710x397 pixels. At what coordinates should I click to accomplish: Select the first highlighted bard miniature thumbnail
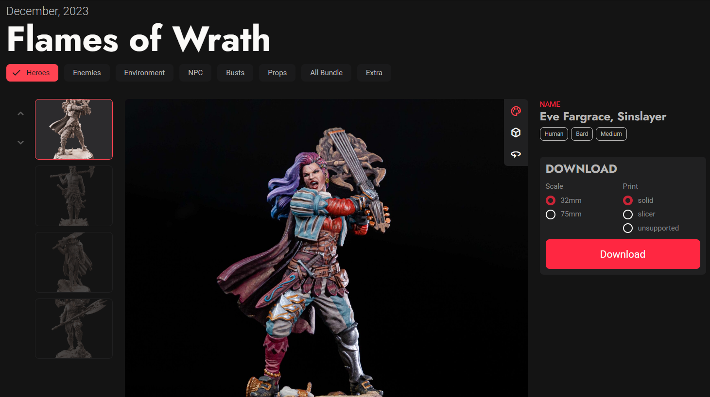pos(74,130)
